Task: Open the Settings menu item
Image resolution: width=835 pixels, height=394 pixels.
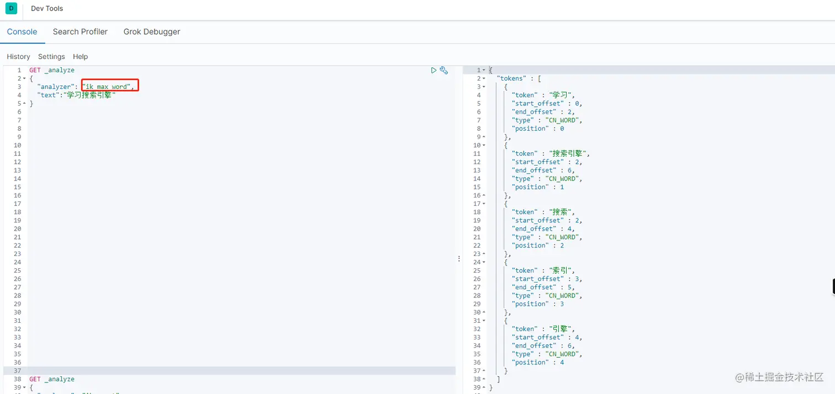Action: coord(51,56)
